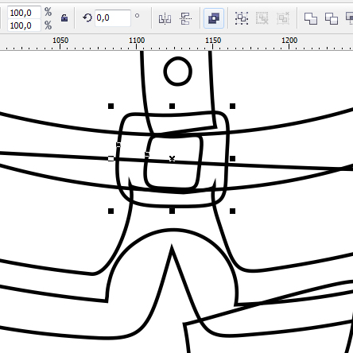353x353 pixels.
Task: Click the trim shapes icon
Action: pos(332,18)
